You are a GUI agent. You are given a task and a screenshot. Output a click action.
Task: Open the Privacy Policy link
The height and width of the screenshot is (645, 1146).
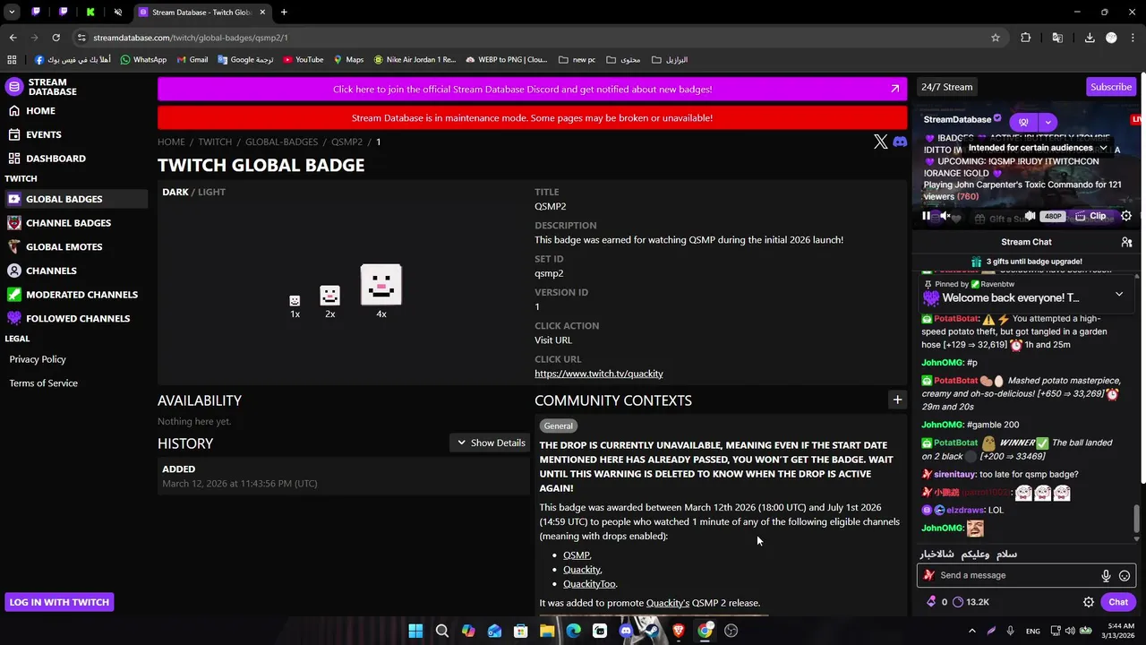point(38,359)
